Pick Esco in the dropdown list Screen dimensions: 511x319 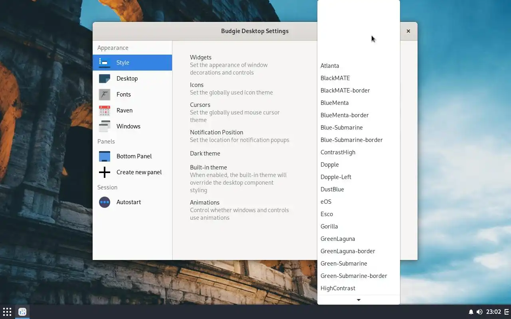[x=358, y=214]
